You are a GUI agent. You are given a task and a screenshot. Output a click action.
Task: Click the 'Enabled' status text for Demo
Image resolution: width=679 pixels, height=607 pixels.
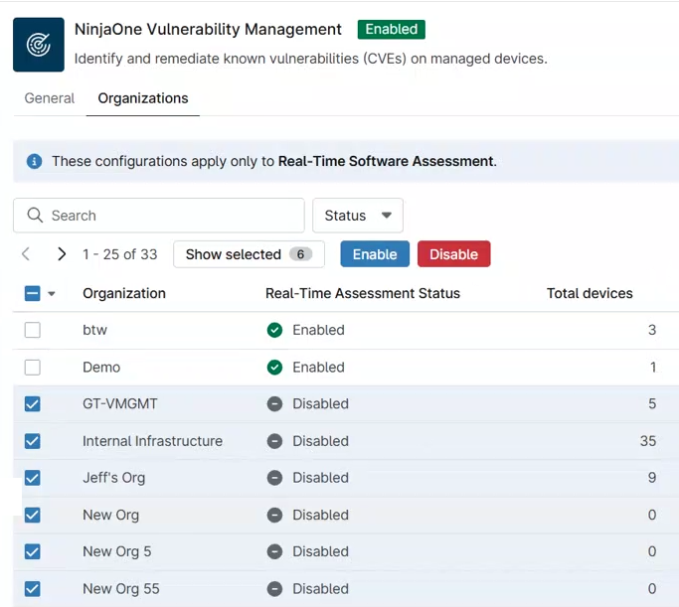pyautogui.click(x=318, y=368)
